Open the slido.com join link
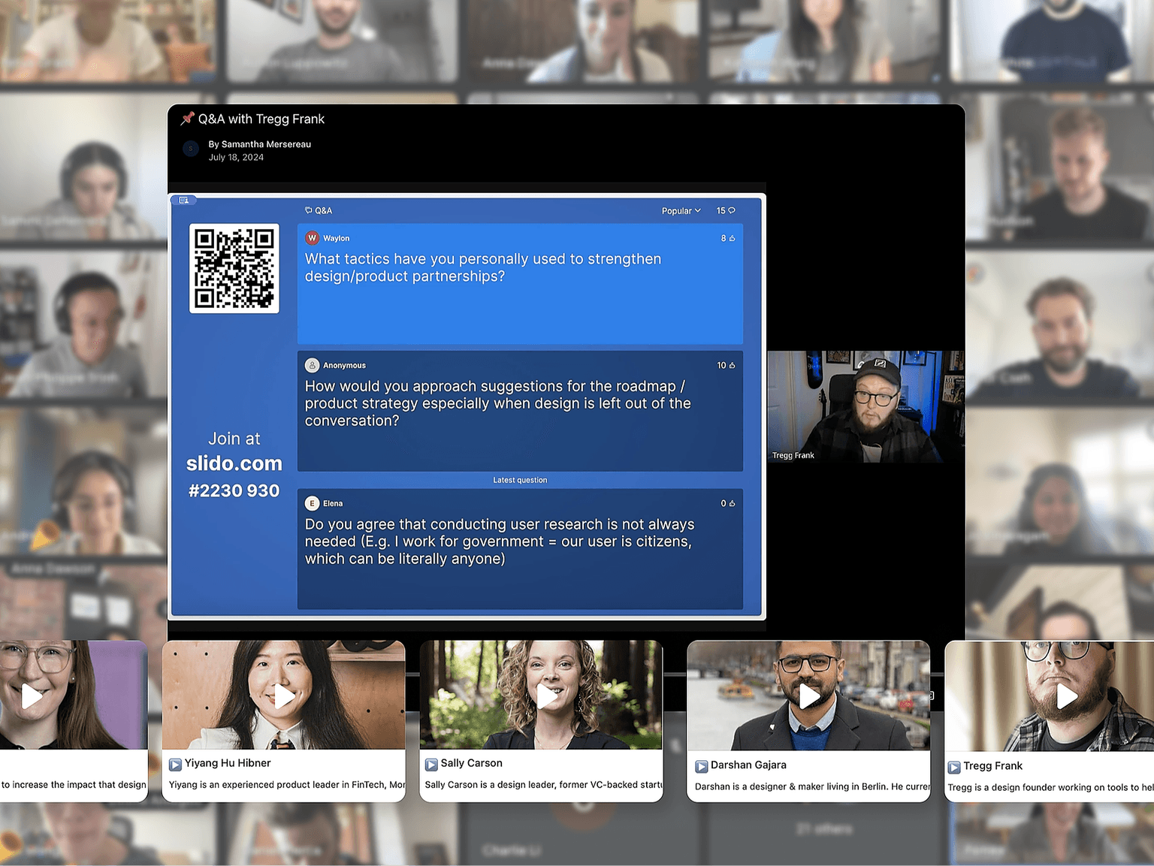The width and height of the screenshot is (1154, 866). pos(234,463)
